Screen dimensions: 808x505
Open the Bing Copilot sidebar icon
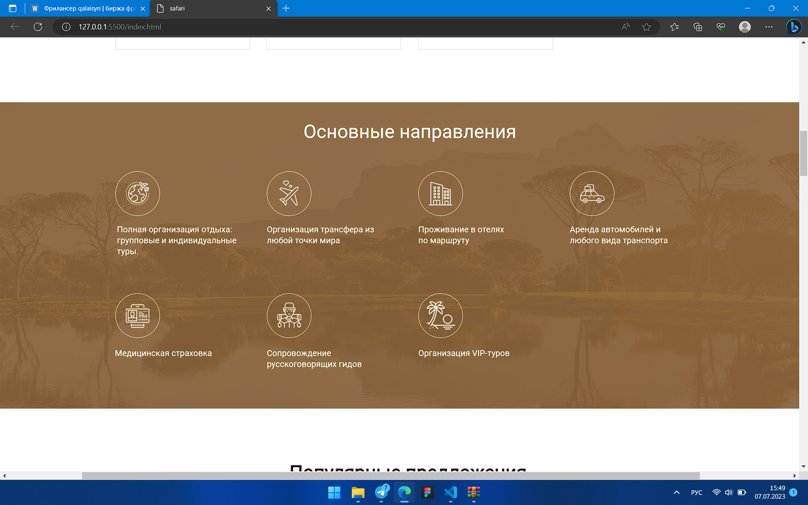point(794,27)
